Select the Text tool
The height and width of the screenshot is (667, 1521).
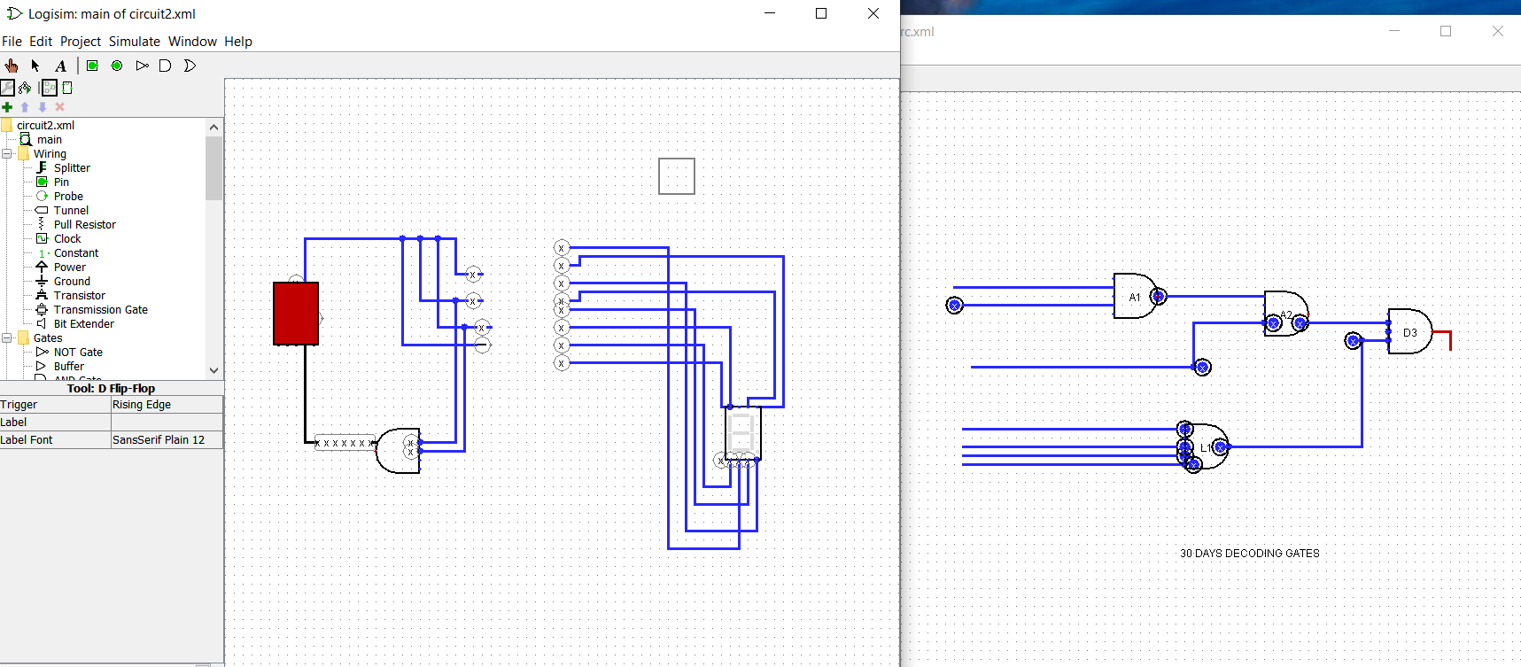tap(60, 66)
